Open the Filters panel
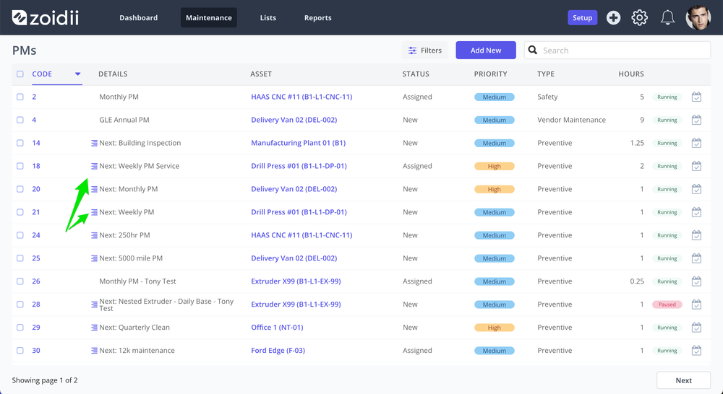Screen dimensions: 723x394 pyautogui.click(x=424, y=51)
